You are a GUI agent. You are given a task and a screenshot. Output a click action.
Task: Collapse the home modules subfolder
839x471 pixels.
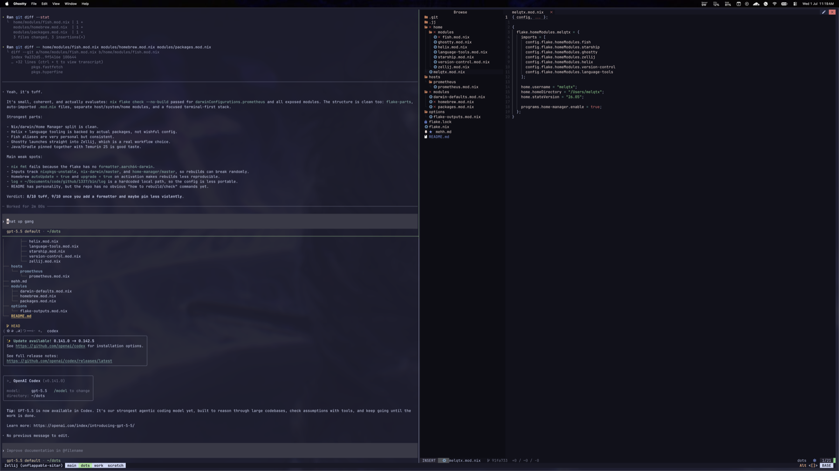click(441, 32)
